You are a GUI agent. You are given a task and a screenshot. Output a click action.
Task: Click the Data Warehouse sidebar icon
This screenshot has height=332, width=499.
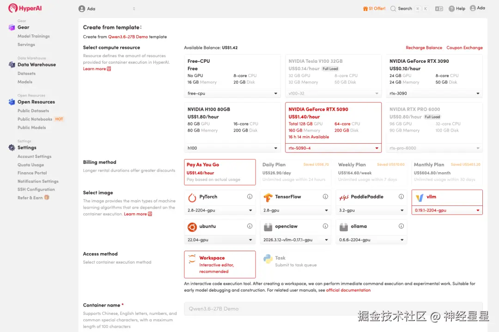12,65
